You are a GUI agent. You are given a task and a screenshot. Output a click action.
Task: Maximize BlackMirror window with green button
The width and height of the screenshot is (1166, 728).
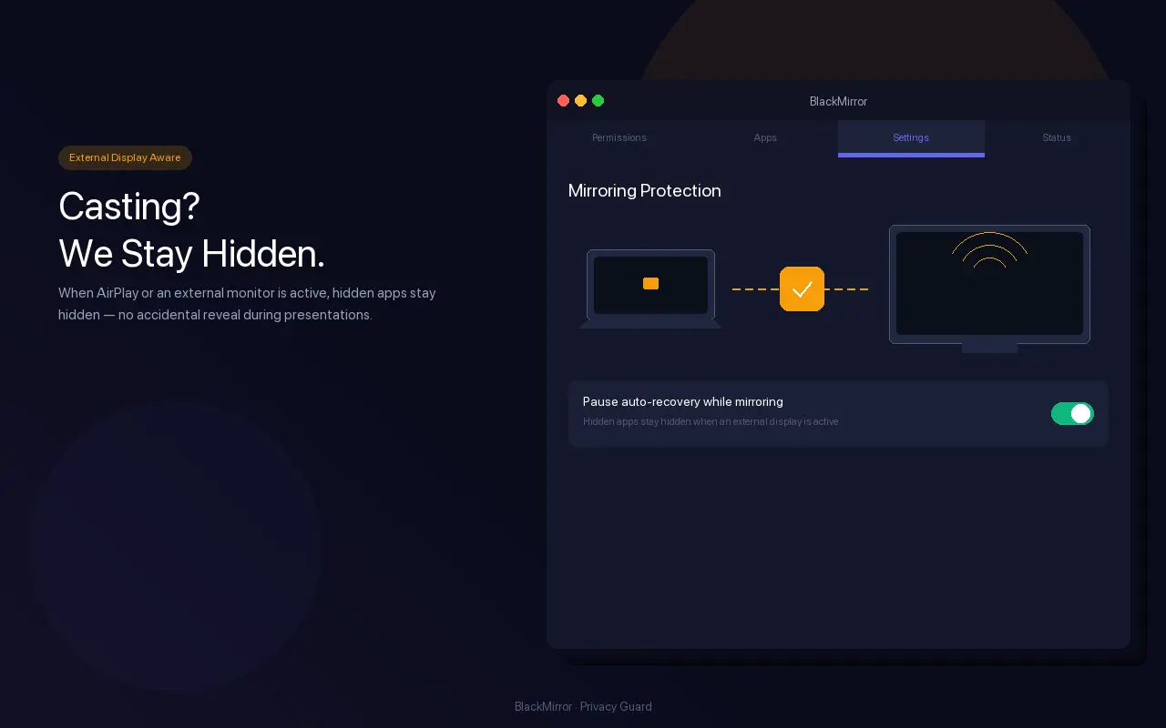598,101
